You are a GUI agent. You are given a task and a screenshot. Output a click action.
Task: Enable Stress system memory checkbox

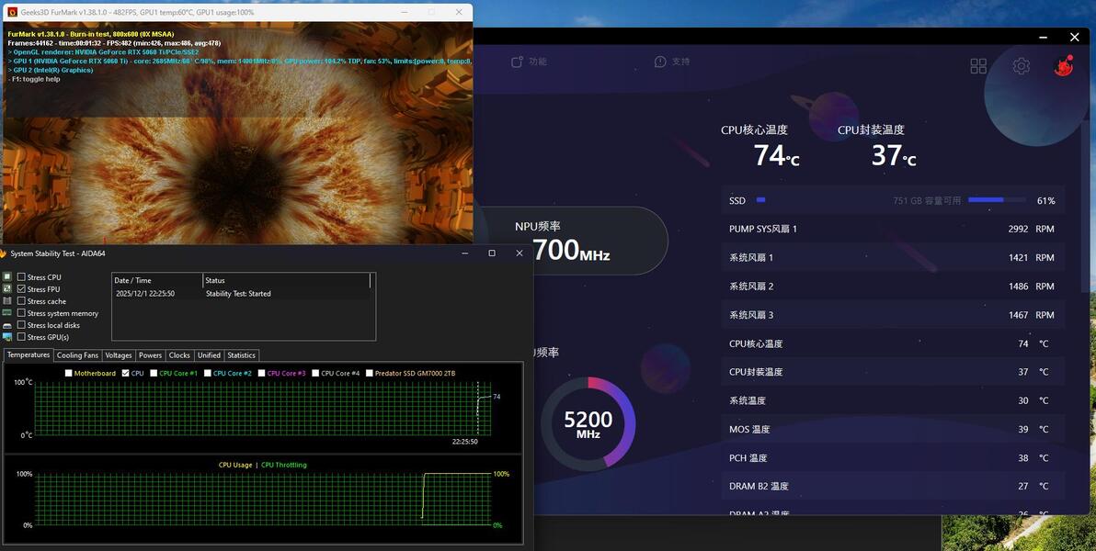tap(22, 313)
